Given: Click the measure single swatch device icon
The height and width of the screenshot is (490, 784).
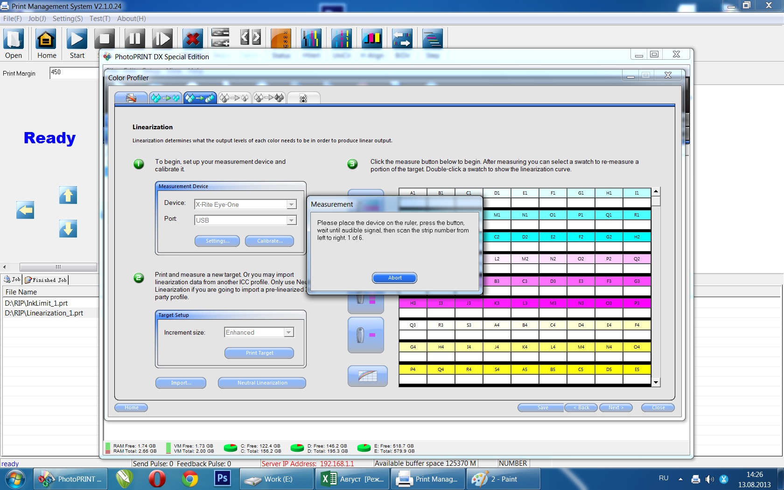Looking at the screenshot, I should (366, 335).
